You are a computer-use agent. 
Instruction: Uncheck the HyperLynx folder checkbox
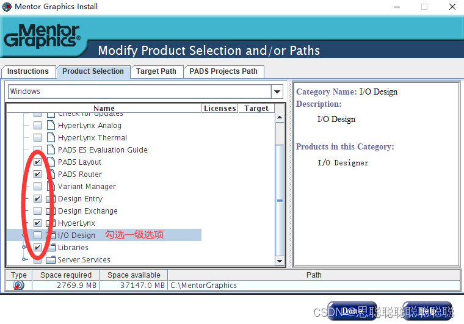[38, 223]
